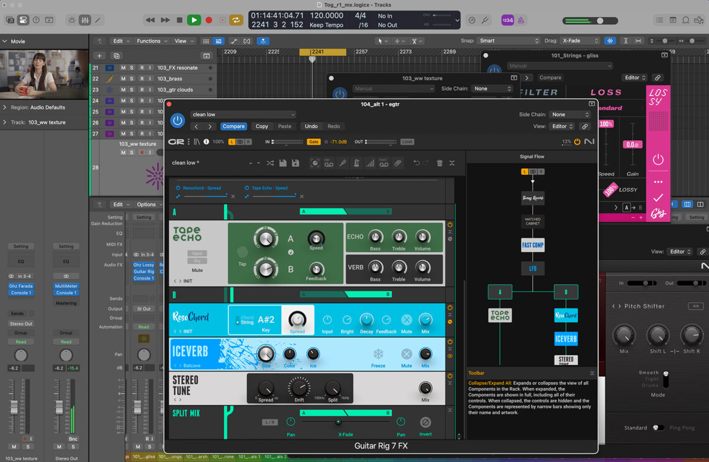Record-enable the 103_gtr clouds track
Image resolution: width=709 pixels, height=462 pixels.
(x=142, y=90)
